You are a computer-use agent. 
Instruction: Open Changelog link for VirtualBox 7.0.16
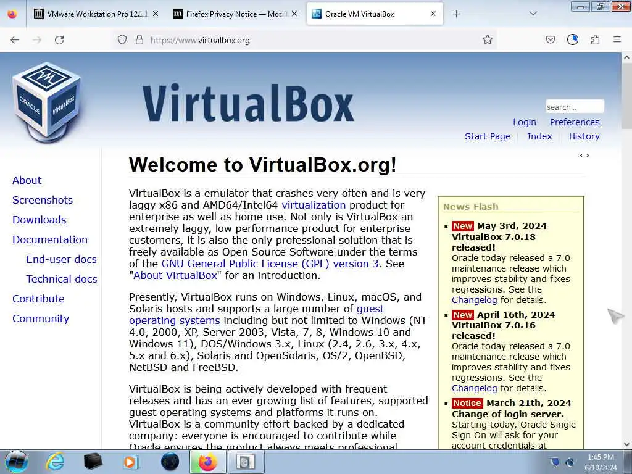click(475, 388)
